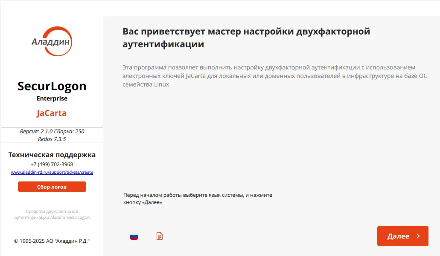Click the «Сбор логов» button
Image resolution: width=440 pixels, height=256 pixels.
coord(52,187)
